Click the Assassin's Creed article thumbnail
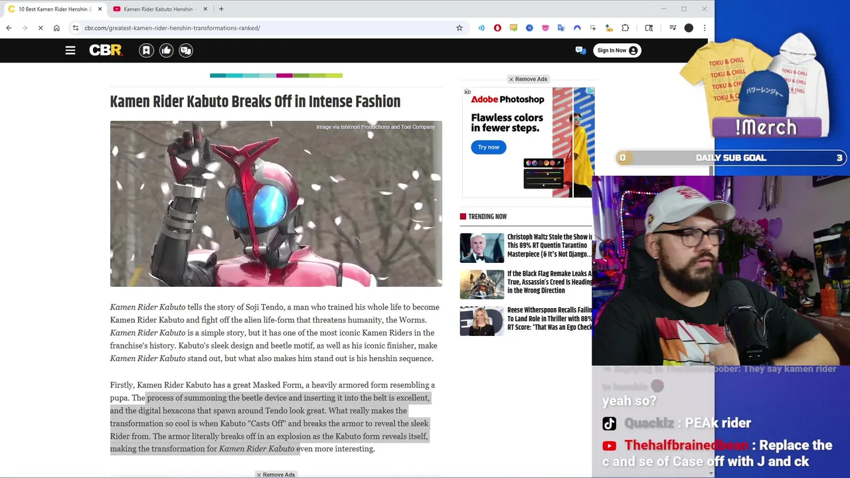Screen dimensions: 850x478 tap(482, 284)
